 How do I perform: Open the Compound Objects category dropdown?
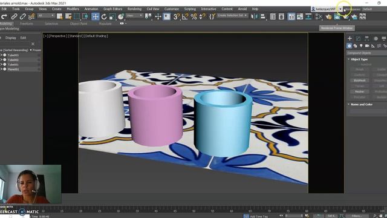(x=366, y=53)
